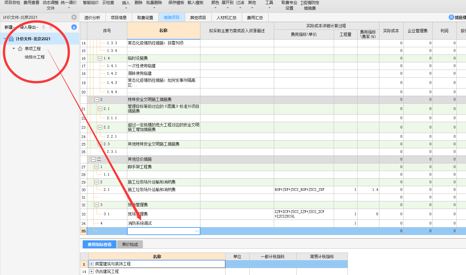Select the 一次性使用临建 cell
This screenshot has height=275, width=466.
[164, 66]
